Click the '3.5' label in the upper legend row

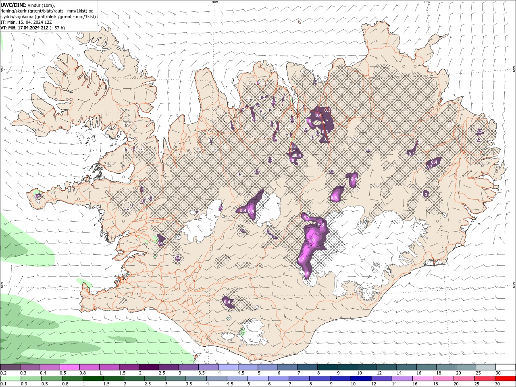click(201, 373)
